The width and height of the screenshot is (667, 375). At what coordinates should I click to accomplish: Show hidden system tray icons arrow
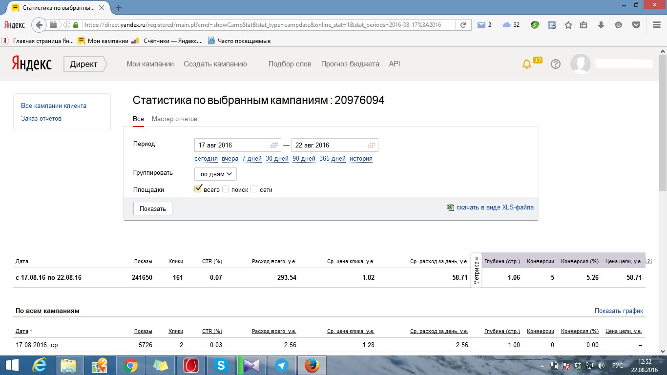[542, 365]
